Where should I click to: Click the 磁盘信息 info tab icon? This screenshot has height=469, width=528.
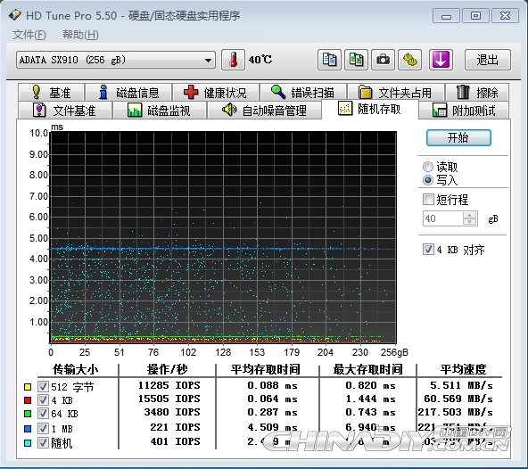click(103, 92)
